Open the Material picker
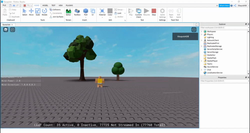 pos(102,12)
